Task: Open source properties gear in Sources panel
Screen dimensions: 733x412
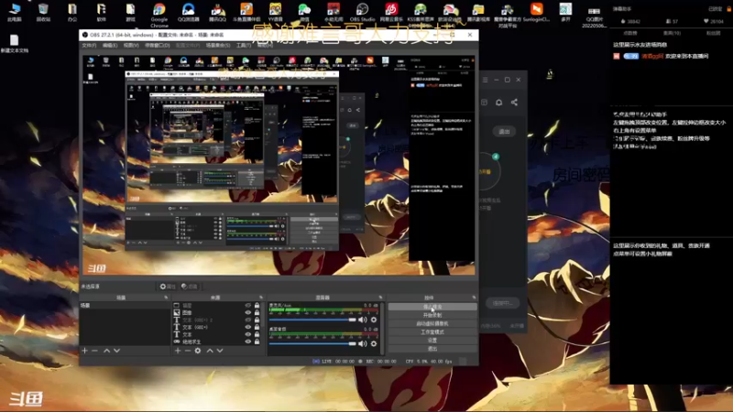Action: point(198,351)
